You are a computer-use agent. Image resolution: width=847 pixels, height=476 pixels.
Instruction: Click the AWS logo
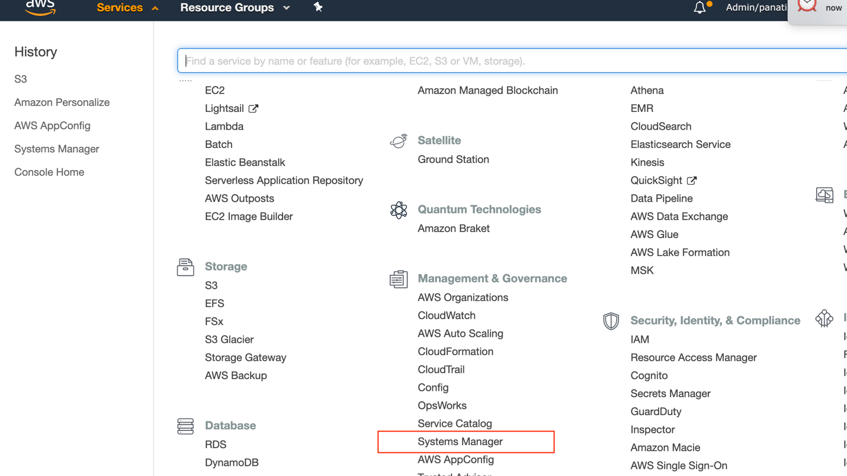coord(40,7)
